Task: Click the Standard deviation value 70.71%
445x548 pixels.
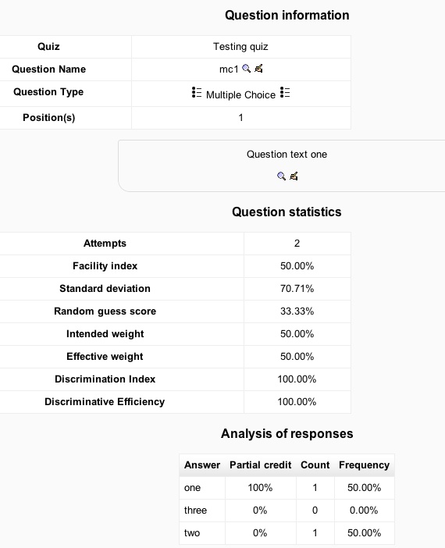Action: (x=297, y=289)
